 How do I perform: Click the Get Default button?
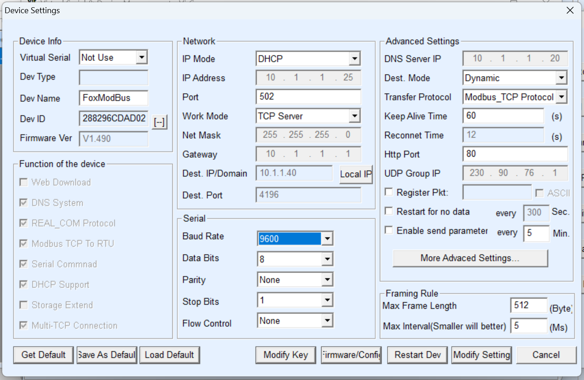pyautogui.click(x=44, y=355)
